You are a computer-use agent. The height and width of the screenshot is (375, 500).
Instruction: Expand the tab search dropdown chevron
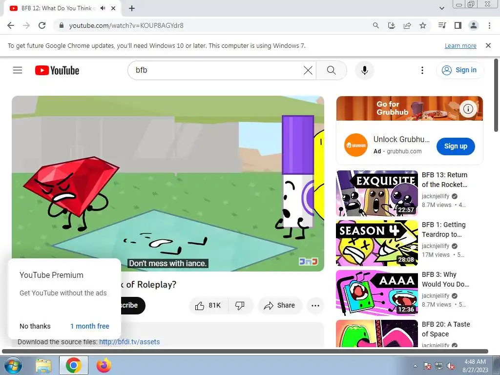pos(441,8)
